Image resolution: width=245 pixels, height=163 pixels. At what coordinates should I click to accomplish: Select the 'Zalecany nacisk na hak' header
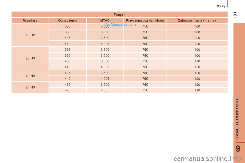click(x=197, y=20)
